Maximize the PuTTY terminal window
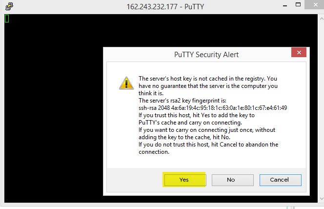324x209 pixels. click(x=298, y=4)
